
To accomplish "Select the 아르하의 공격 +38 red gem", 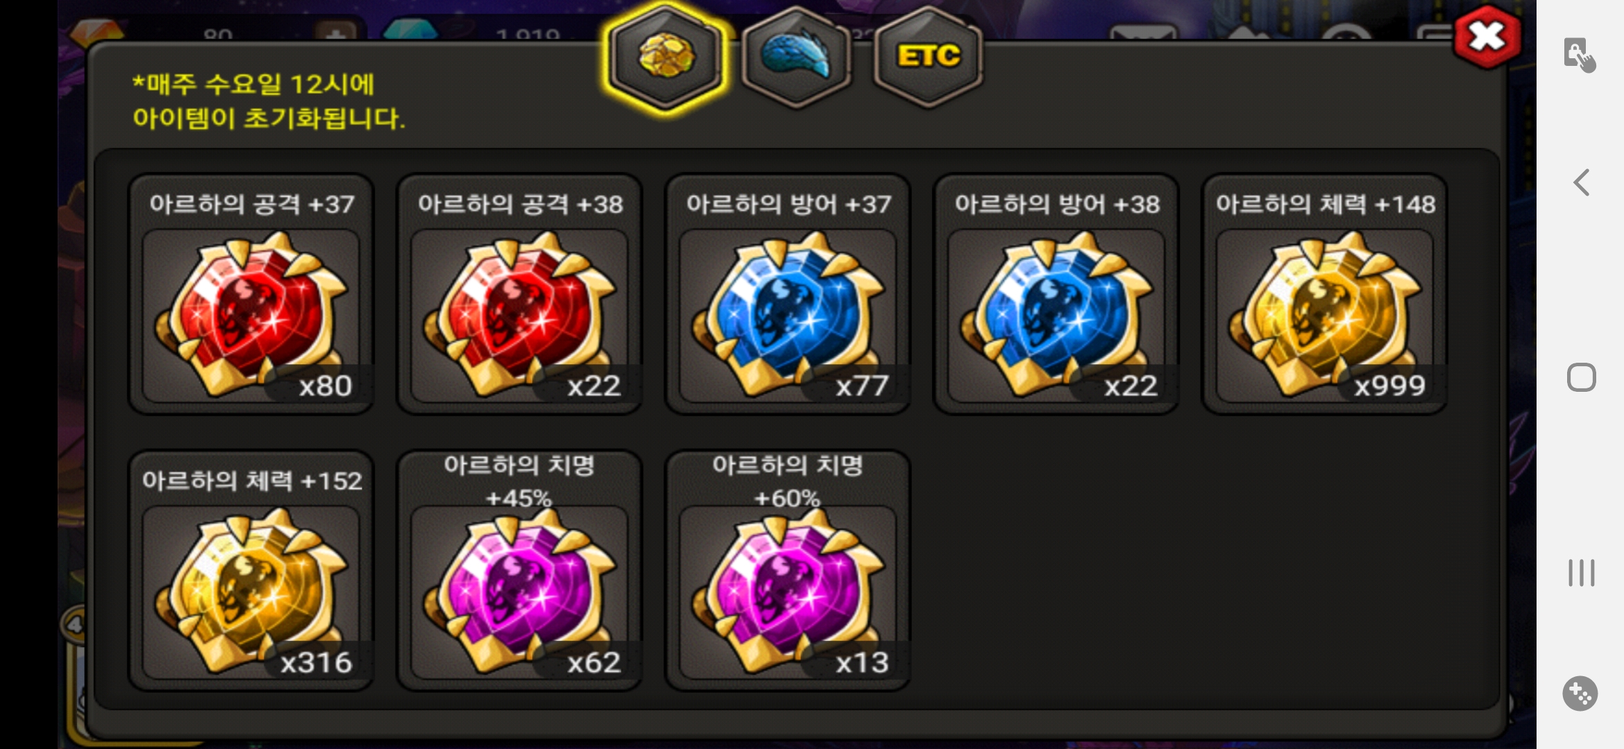I will pos(519,294).
